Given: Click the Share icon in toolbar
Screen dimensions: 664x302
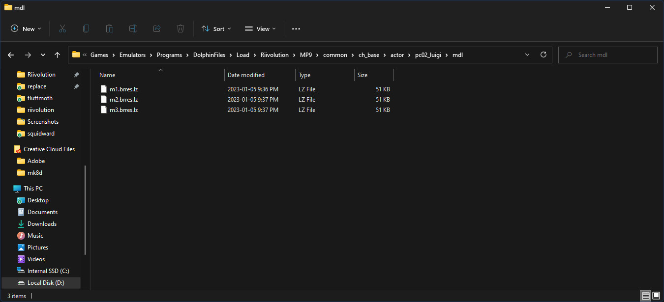Looking at the screenshot, I should click(x=157, y=29).
